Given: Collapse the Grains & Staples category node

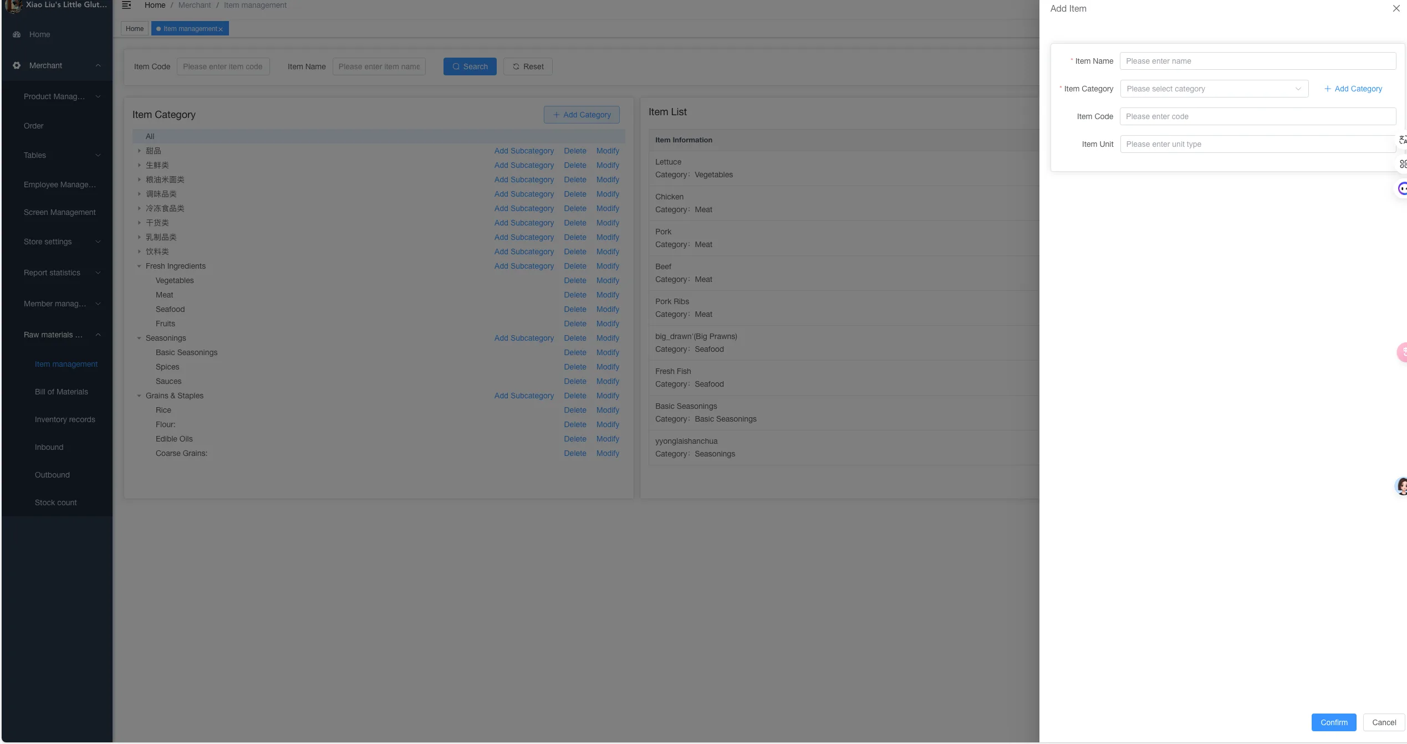Looking at the screenshot, I should pyautogui.click(x=139, y=396).
